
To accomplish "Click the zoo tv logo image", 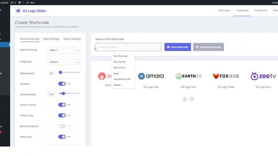I will tap(263, 76).
